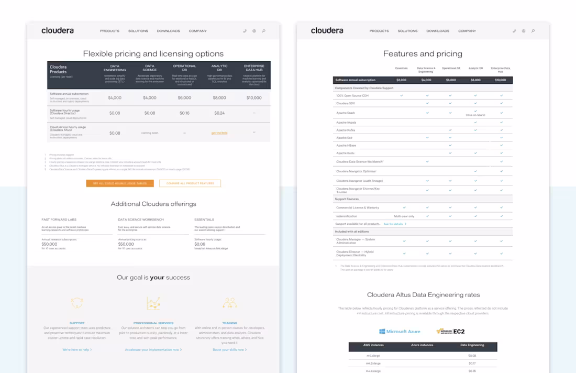576x373 pixels.
Task: Click the Support cloud icon above SUPPORT
Action: (x=77, y=303)
